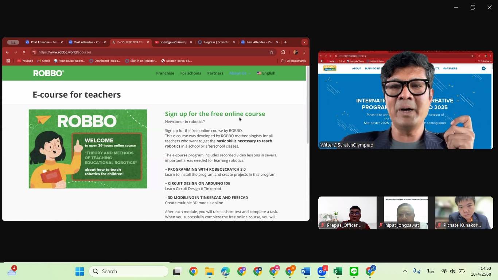The height and width of the screenshot is (280, 498).
Task: Close the E-COURSE FOR TEACHERS tab
Action: pyautogui.click(x=148, y=42)
